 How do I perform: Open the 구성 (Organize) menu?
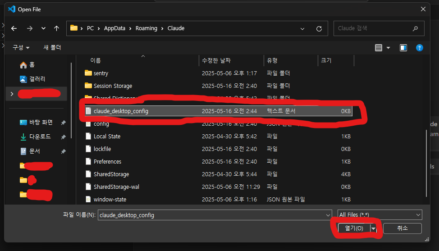click(21, 48)
